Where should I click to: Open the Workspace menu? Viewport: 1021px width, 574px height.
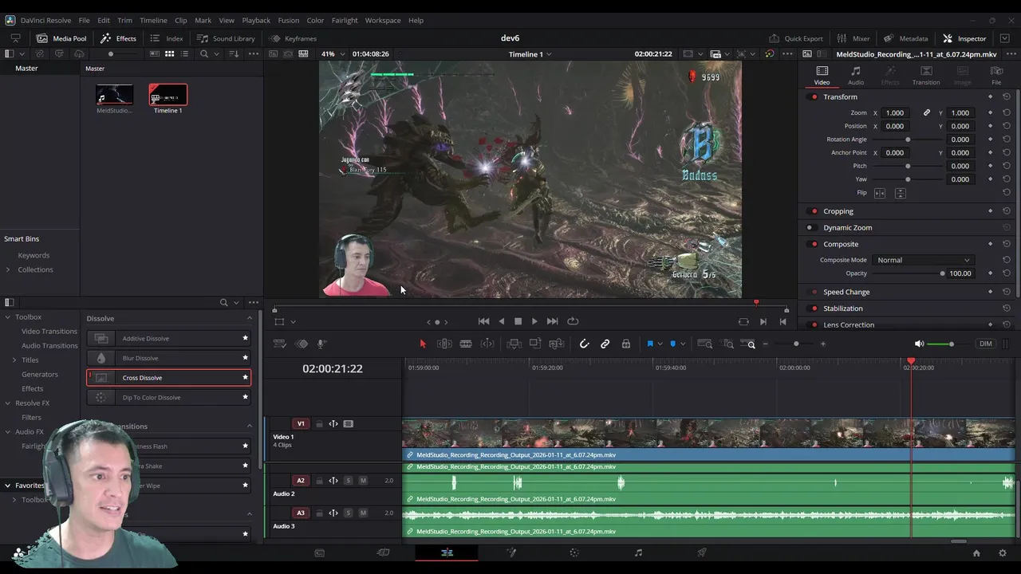tap(383, 20)
